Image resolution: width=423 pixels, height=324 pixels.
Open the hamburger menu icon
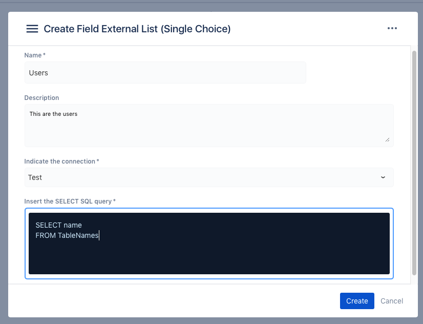pos(32,29)
